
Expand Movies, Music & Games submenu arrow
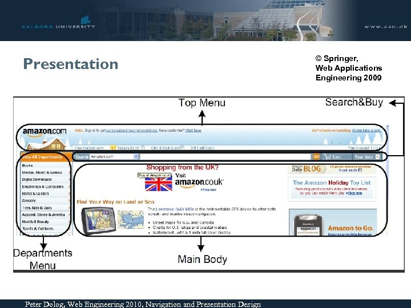pyautogui.click(x=69, y=172)
